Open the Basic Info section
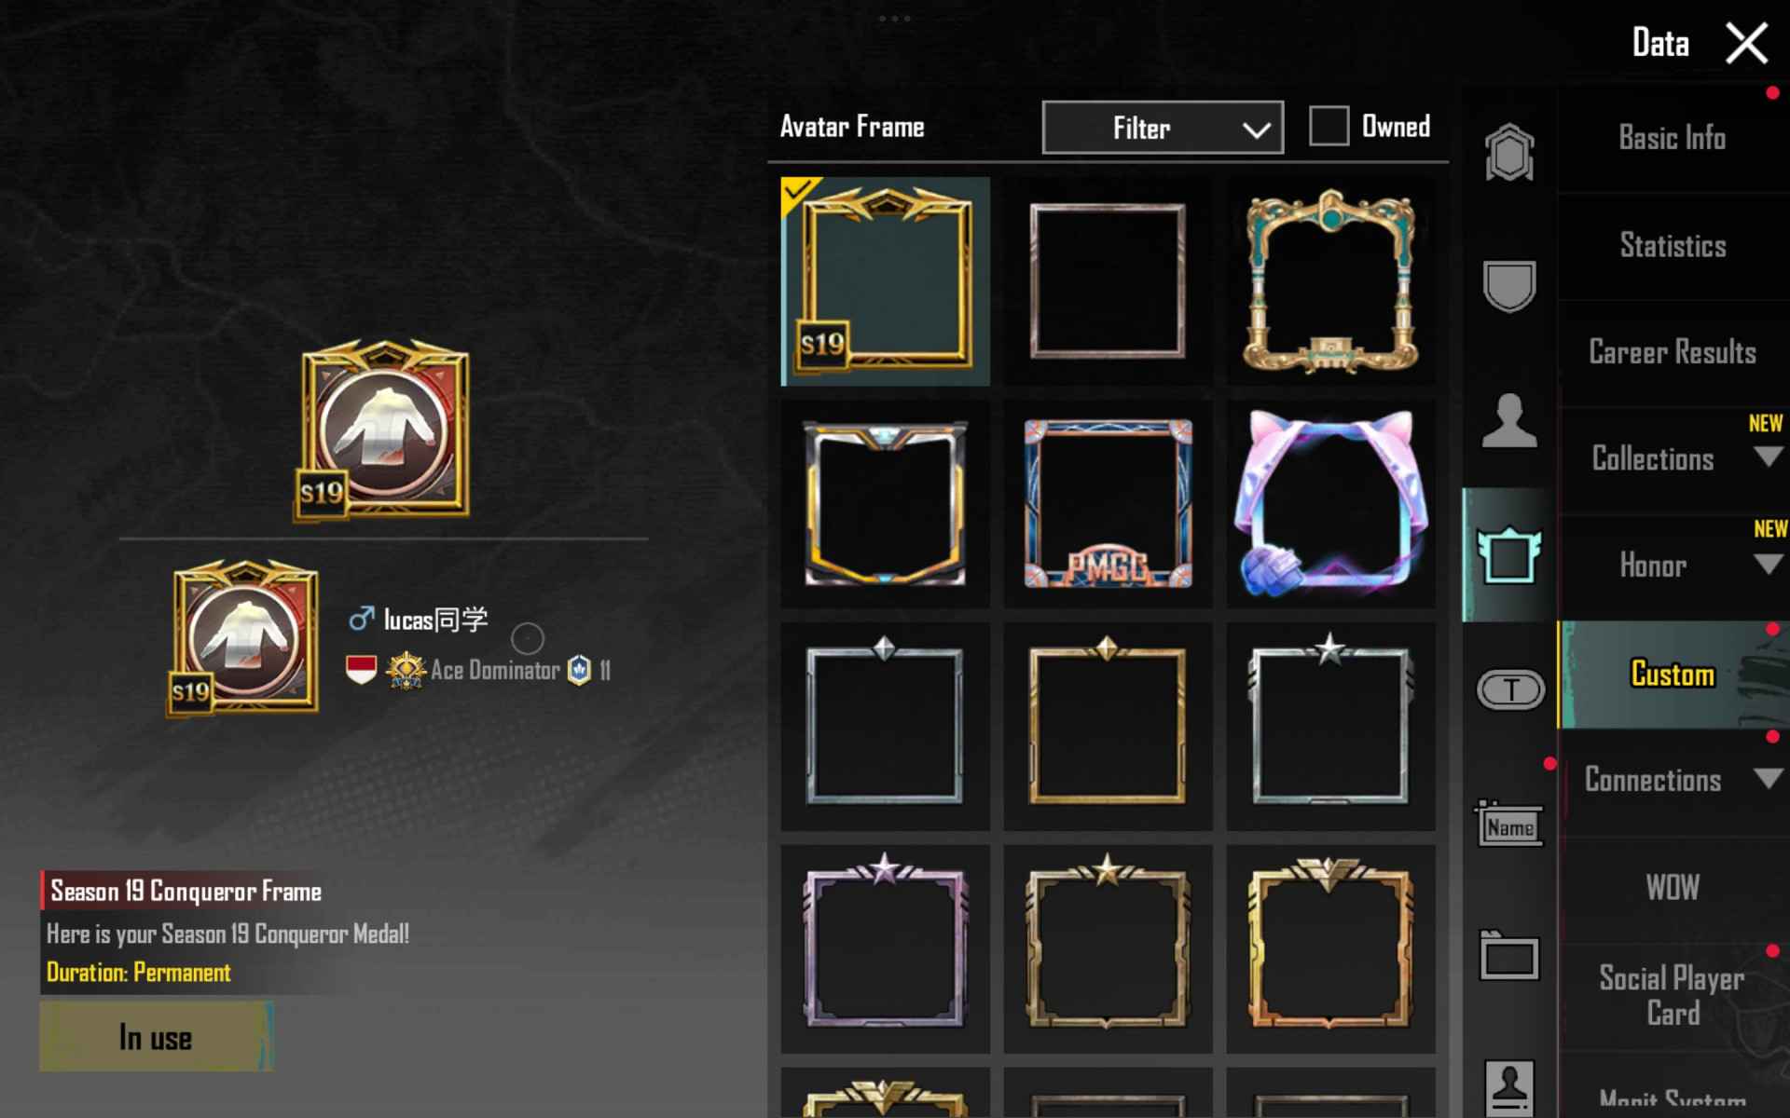The width and height of the screenshot is (1790, 1118). click(x=1673, y=138)
